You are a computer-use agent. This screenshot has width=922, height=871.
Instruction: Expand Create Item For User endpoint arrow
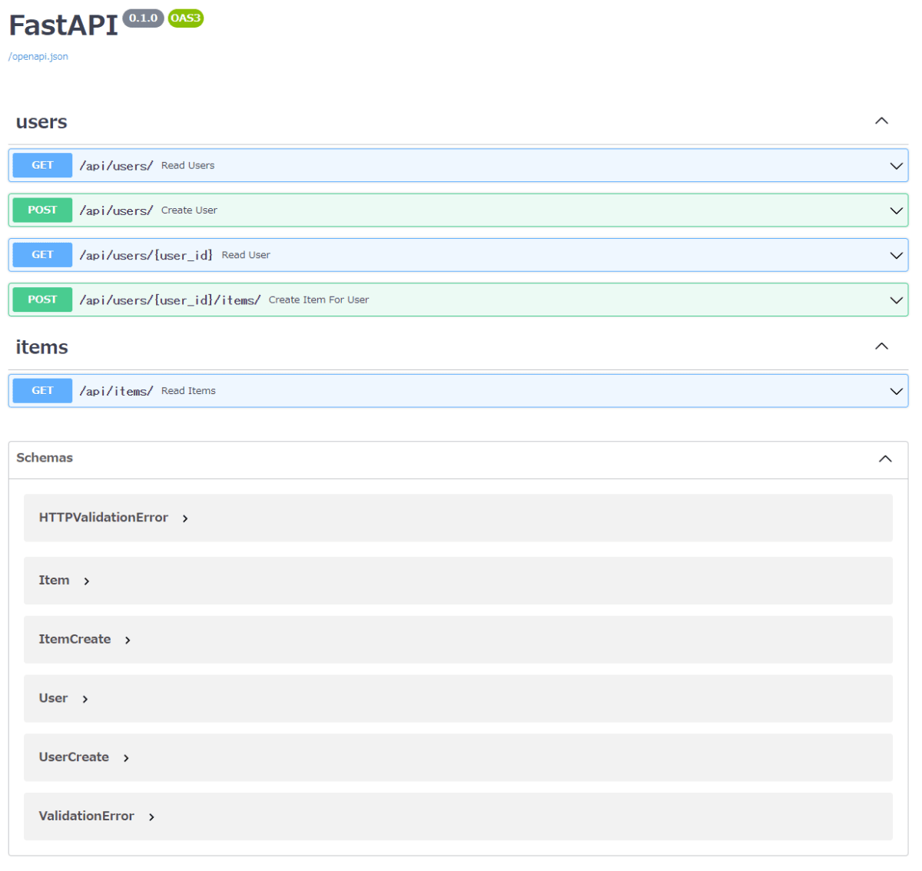pos(896,300)
